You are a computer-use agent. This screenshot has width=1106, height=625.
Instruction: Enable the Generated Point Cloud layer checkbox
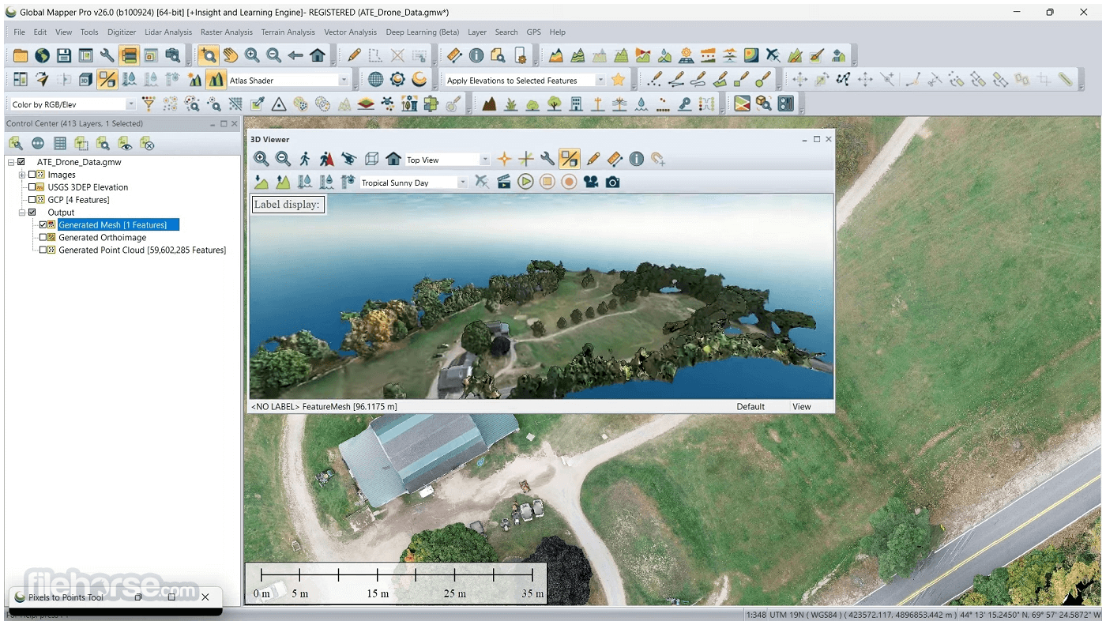tap(43, 250)
